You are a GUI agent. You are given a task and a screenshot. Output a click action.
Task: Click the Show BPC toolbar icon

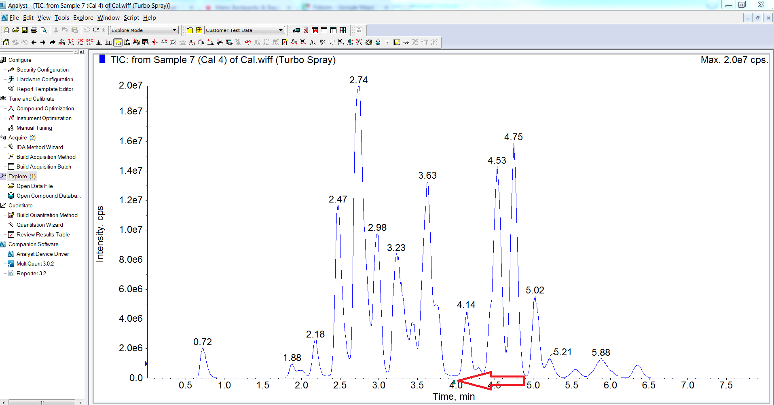tap(90, 42)
